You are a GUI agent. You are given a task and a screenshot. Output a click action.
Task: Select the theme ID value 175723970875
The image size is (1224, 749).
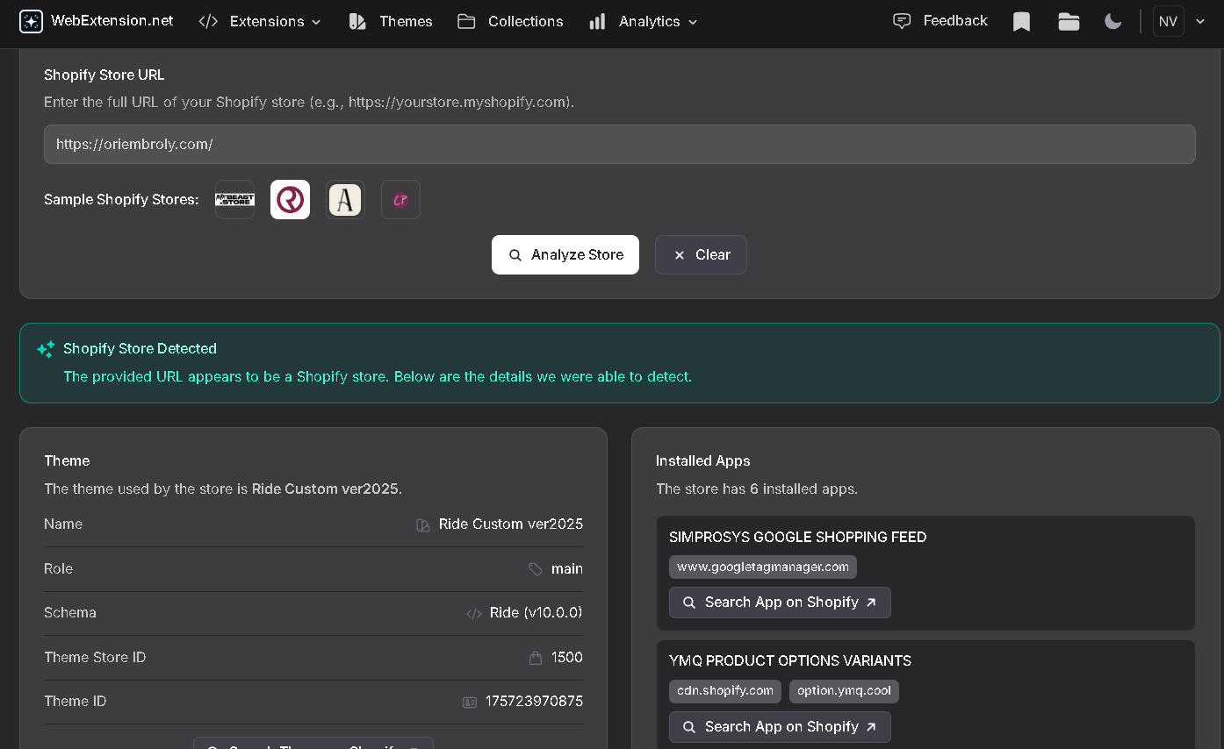pos(534,702)
